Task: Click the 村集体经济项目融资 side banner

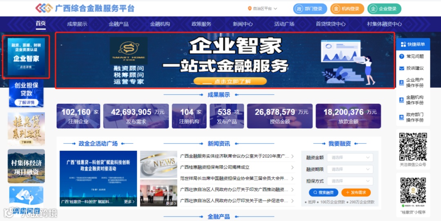Action: tap(26, 166)
